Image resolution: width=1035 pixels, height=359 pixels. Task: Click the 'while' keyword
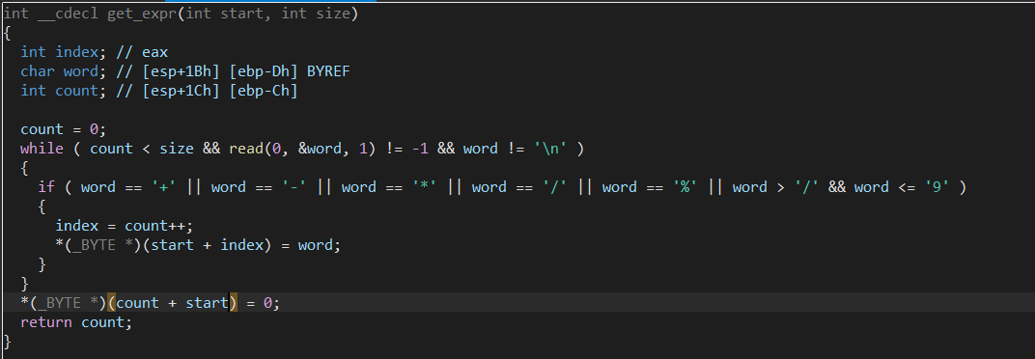click(42, 149)
